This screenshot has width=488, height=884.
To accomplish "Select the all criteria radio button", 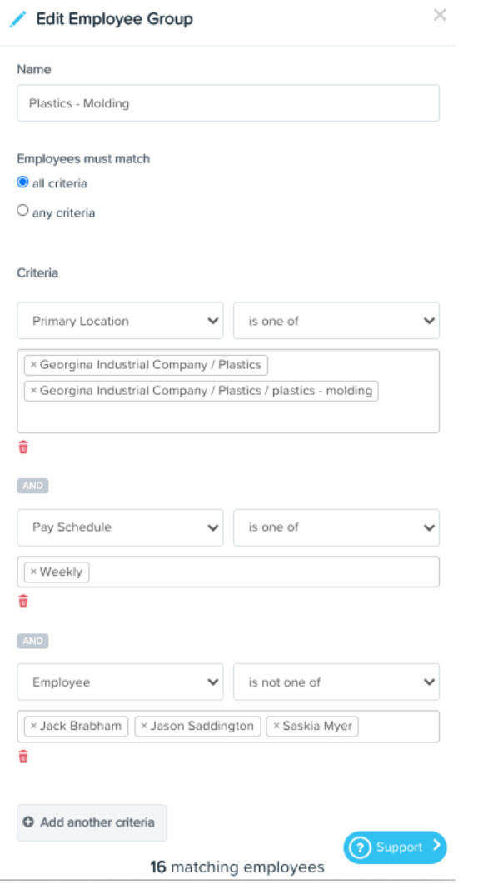I will point(22,182).
